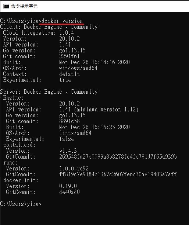Click the Server Docker Engine - Community heading
This screenshot has height=225, width=189.
49,92
